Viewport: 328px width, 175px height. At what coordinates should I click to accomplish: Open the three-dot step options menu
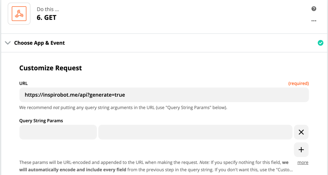click(x=314, y=21)
